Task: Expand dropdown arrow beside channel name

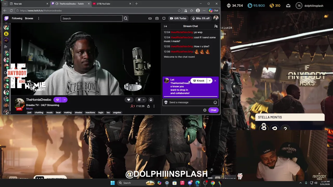Action: tap(65, 100)
